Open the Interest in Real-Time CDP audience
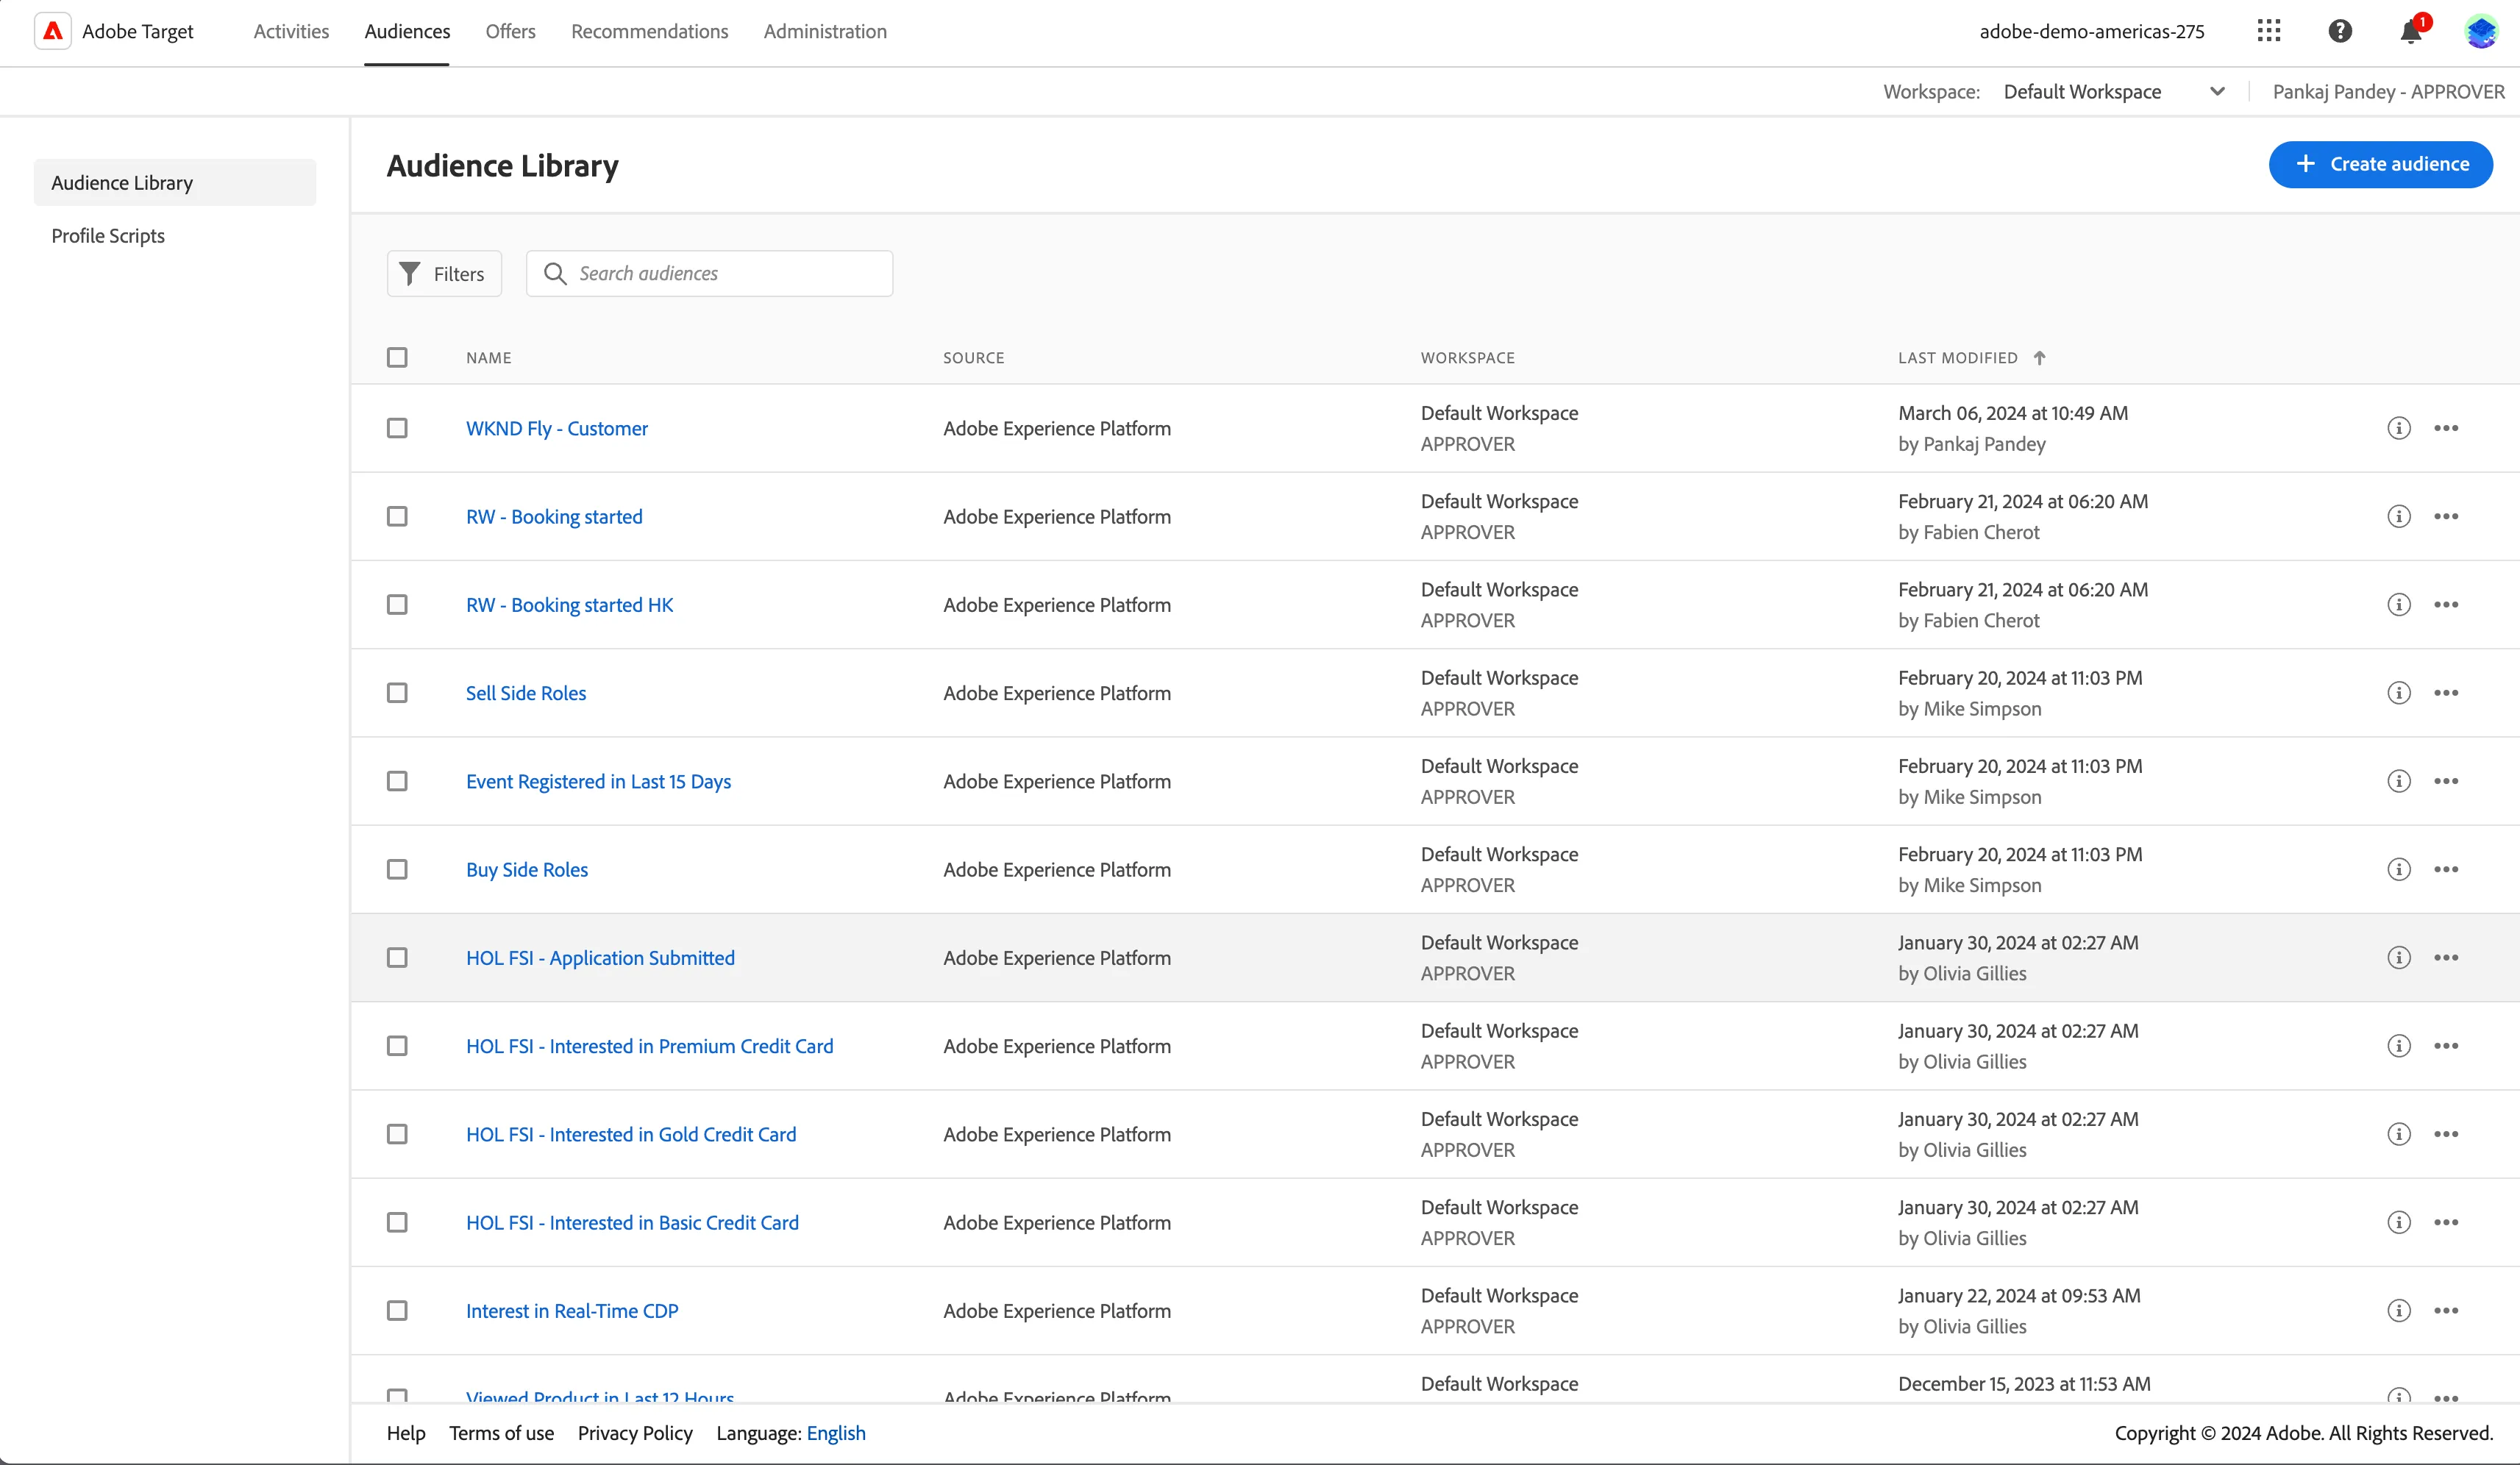Image resolution: width=2520 pixels, height=1465 pixels. (572, 1310)
